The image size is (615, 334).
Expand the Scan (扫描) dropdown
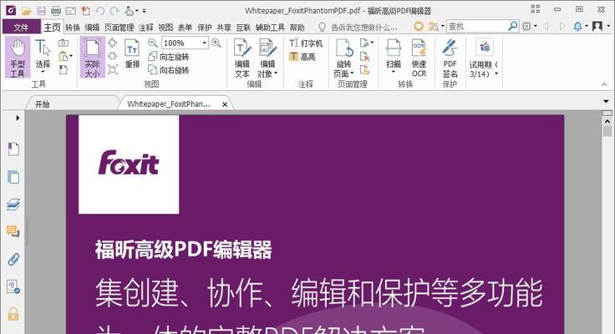[x=394, y=72]
